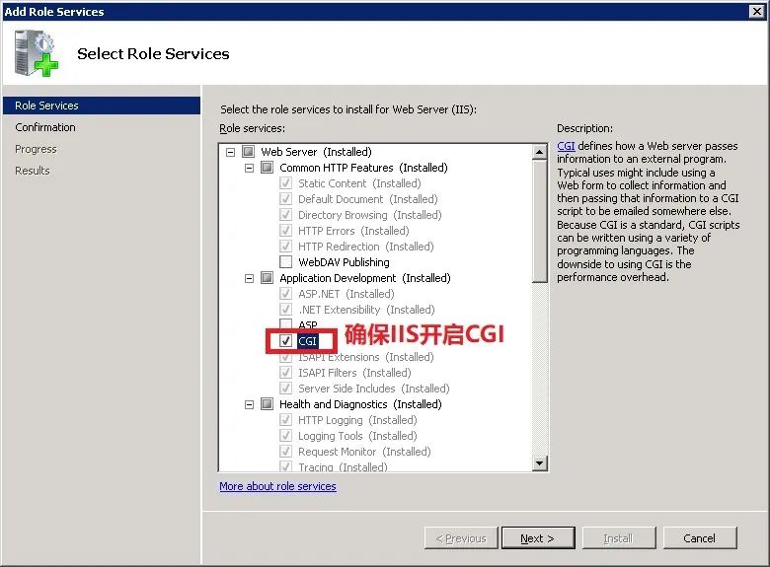Collapse the Health and Diagnostics node
The width and height of the screenshot is (770, 567).
coord(249,404)
